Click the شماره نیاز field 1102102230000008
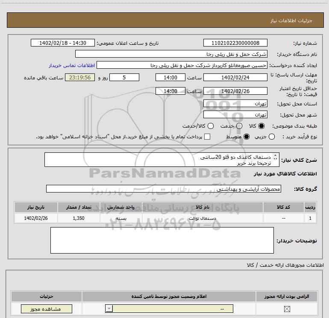329x318 pixels. 235,43
